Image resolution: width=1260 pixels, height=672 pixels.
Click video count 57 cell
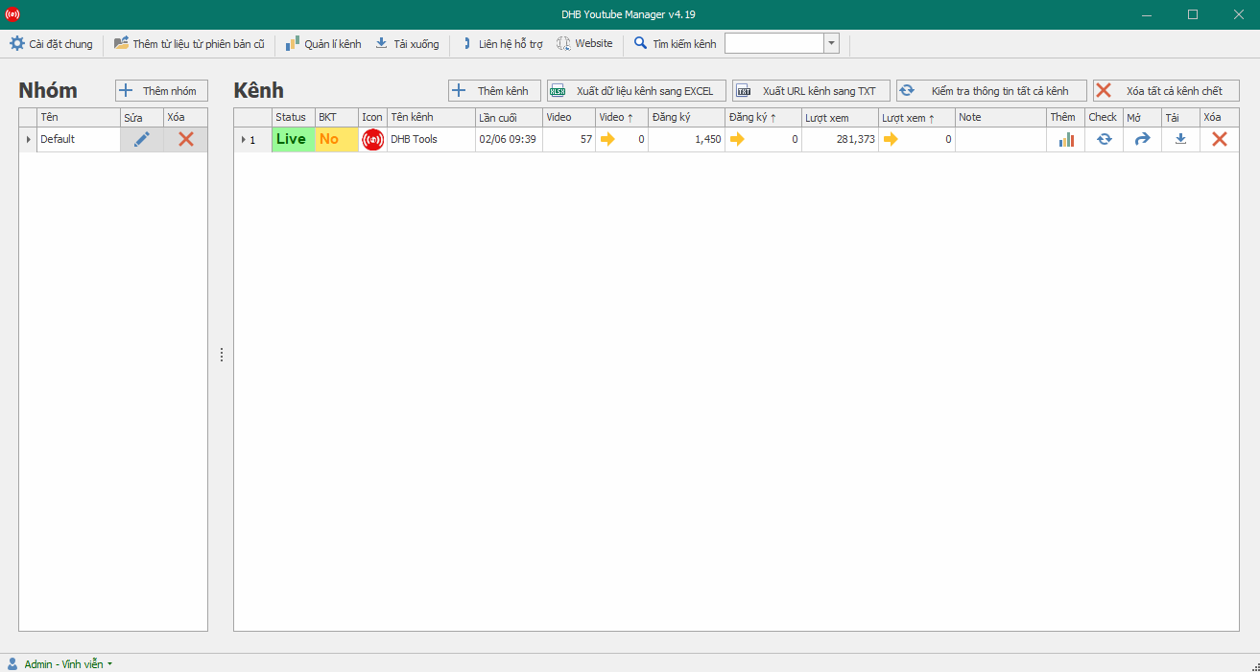(x=569, y=139)
